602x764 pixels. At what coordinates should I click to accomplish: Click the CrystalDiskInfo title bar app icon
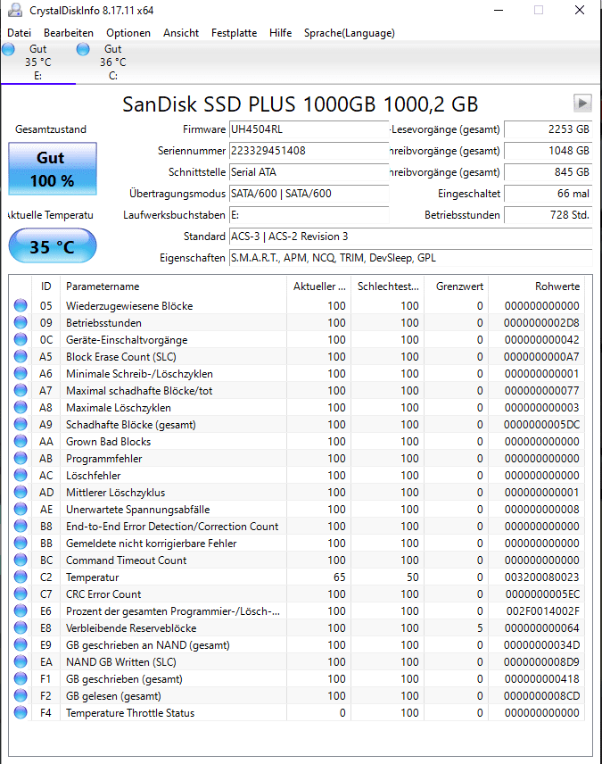pos(15,10)
